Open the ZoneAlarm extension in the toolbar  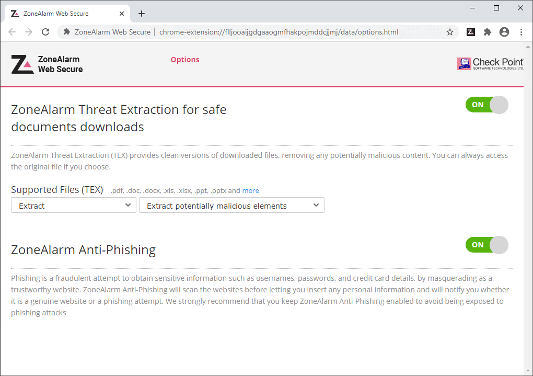470,32
